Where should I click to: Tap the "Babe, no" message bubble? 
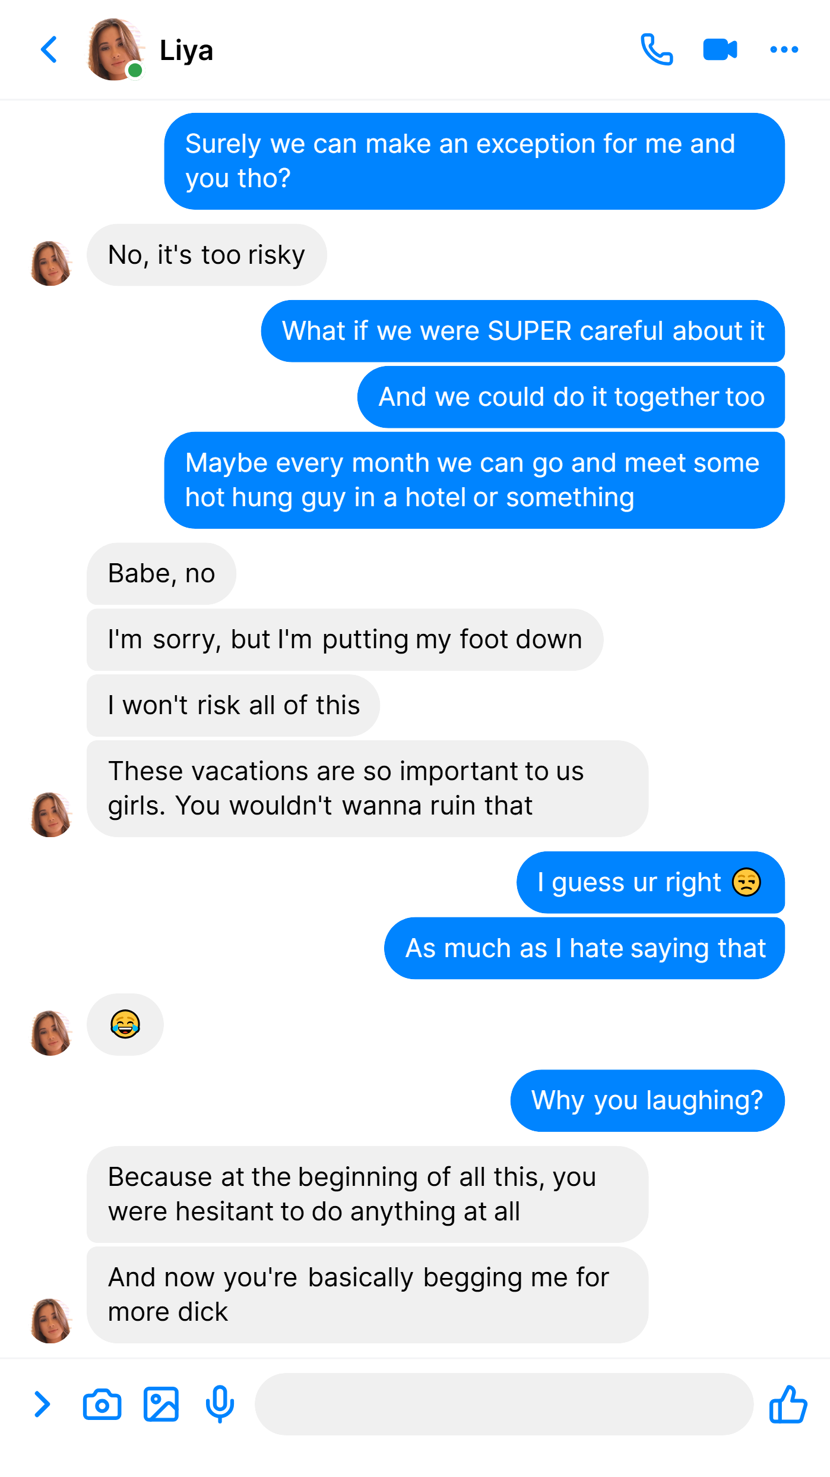pos(161,573)
